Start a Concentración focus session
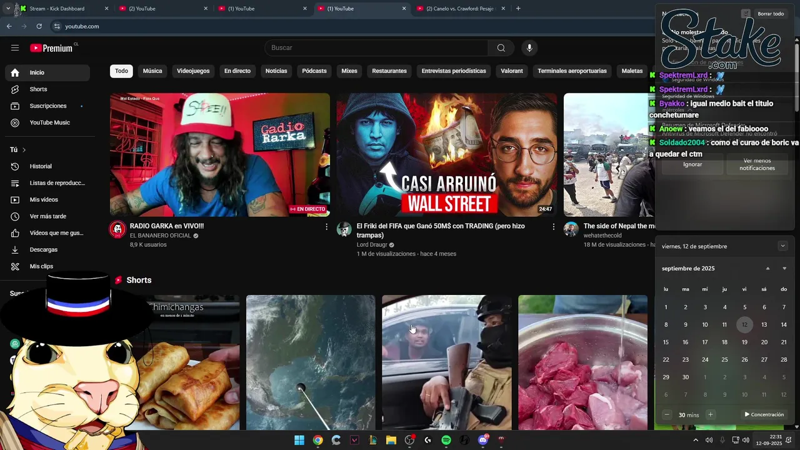Image resolution: width=800 pixels, height=450 pixels. (764, 414)
